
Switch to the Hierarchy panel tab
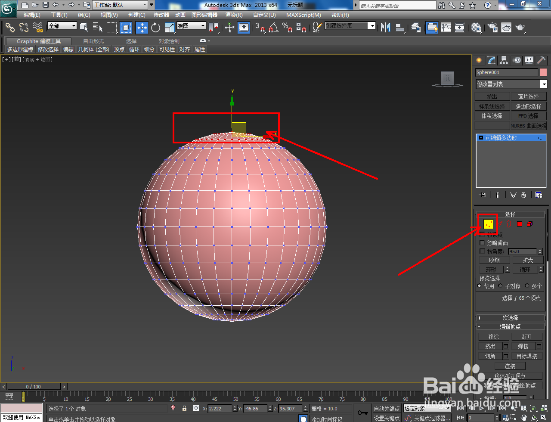(504, 60)
